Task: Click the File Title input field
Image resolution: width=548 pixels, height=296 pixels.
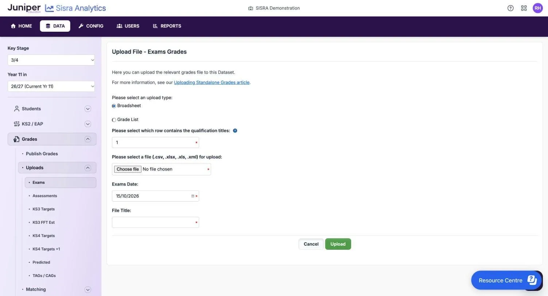Action: click(x=155, y=222)
